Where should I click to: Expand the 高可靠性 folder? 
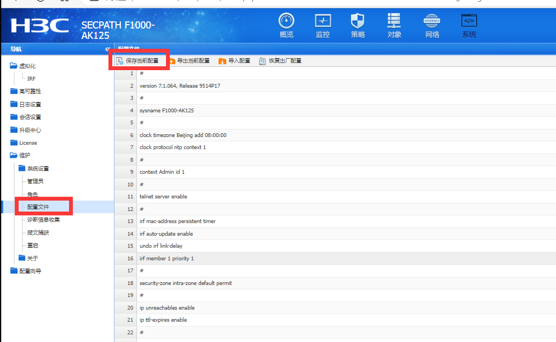14,91
